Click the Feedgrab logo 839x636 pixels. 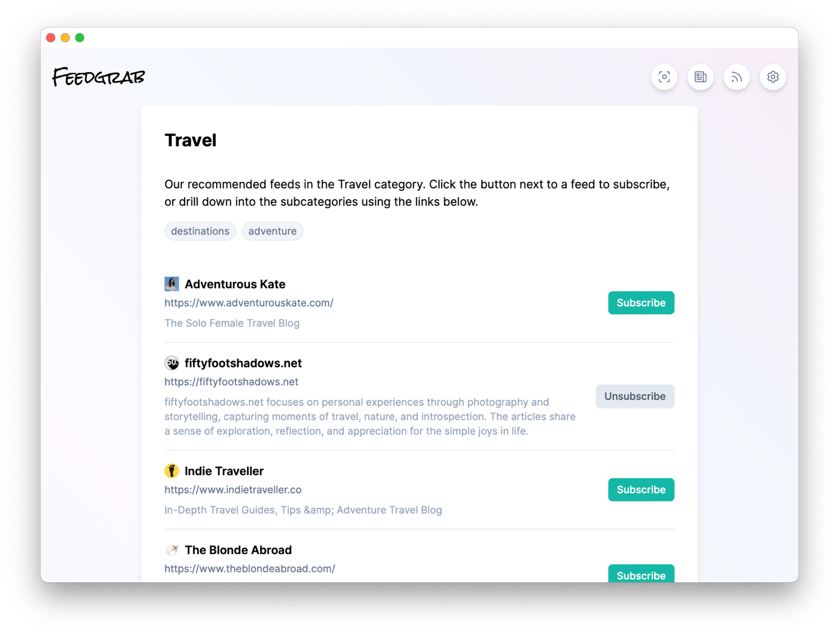tap(99, 77)
